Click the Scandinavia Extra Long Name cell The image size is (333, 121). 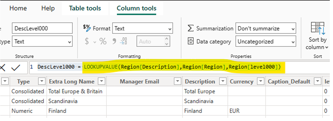[77, 101]
